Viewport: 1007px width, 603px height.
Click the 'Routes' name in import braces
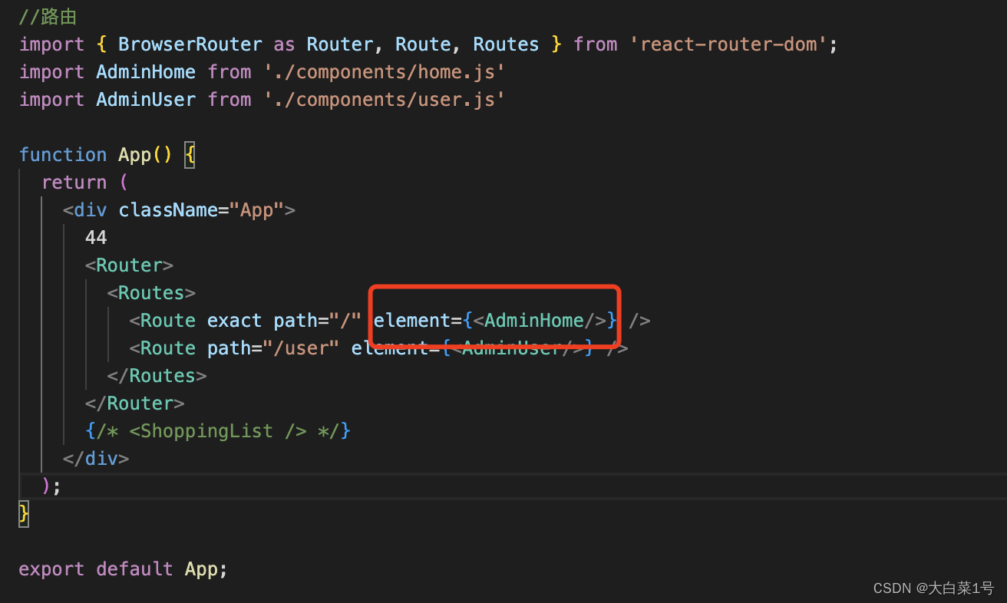(x=507, y=44)
